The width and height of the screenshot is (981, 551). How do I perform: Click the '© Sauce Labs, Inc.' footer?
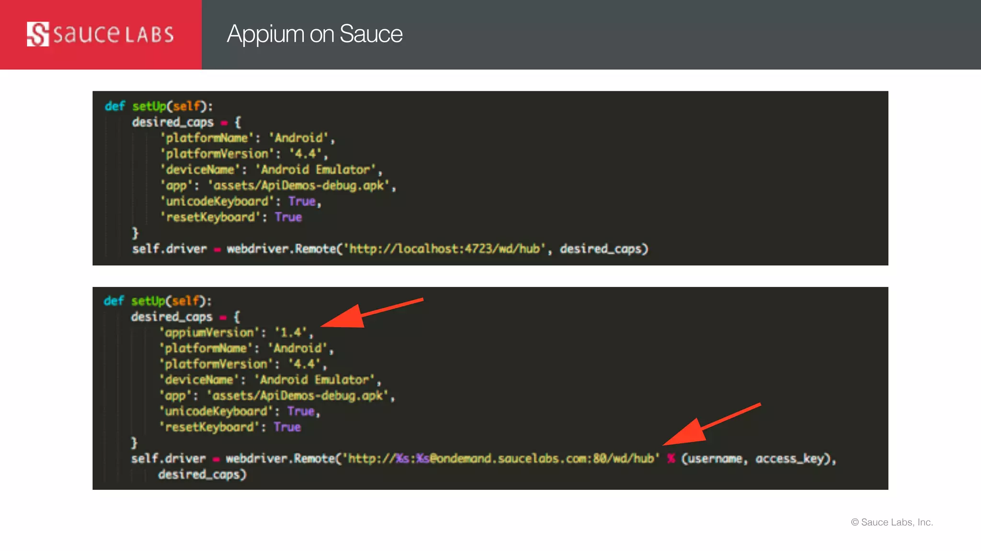tap(892, 522)
